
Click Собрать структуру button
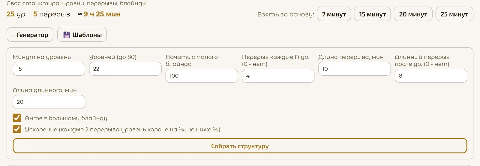tap(240, 146)
